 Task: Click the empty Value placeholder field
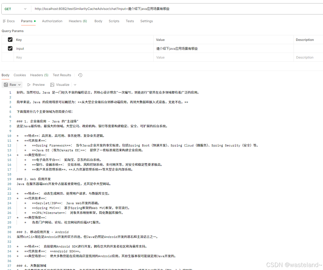(x=224, y=57)
